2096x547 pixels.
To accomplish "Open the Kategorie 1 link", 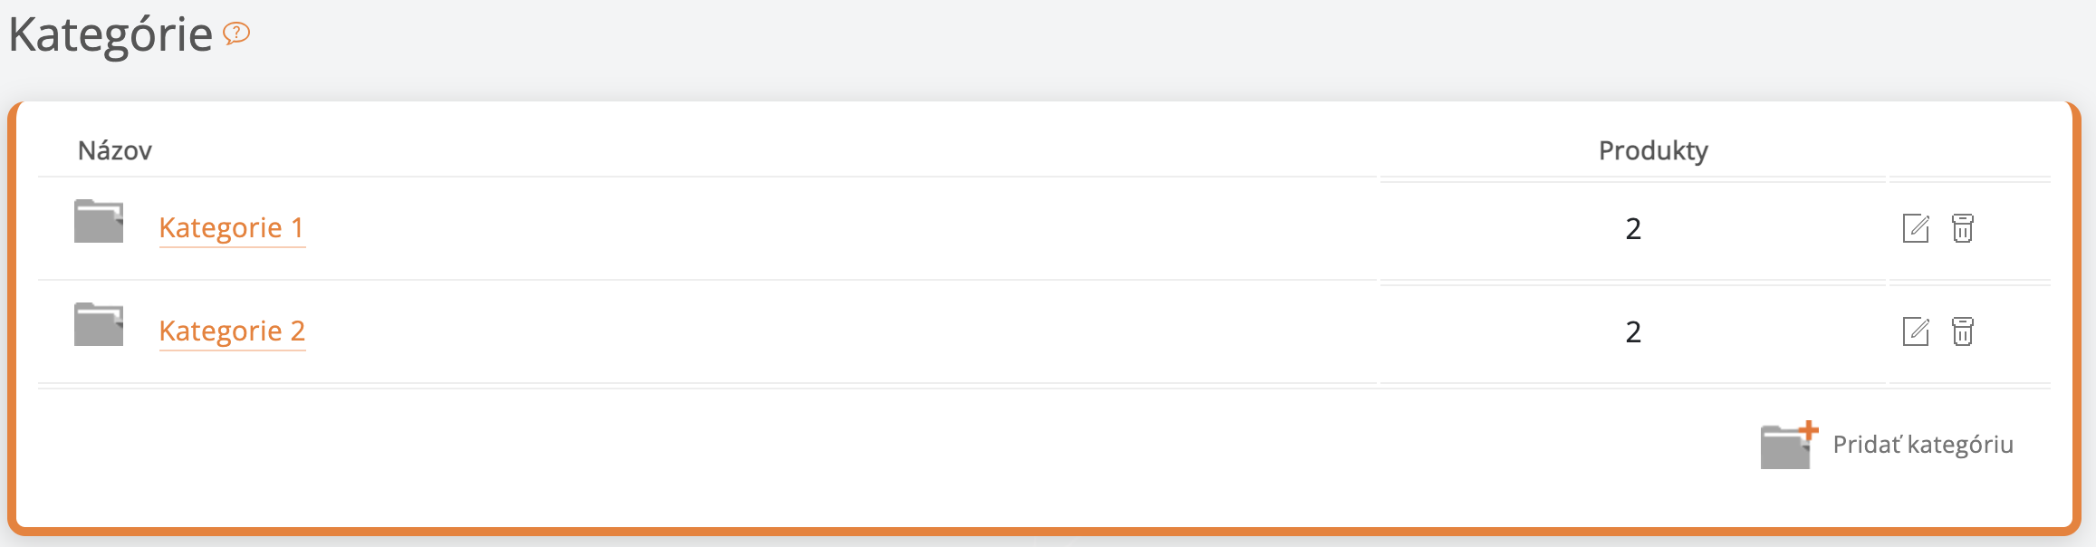I will coord(231,227).
